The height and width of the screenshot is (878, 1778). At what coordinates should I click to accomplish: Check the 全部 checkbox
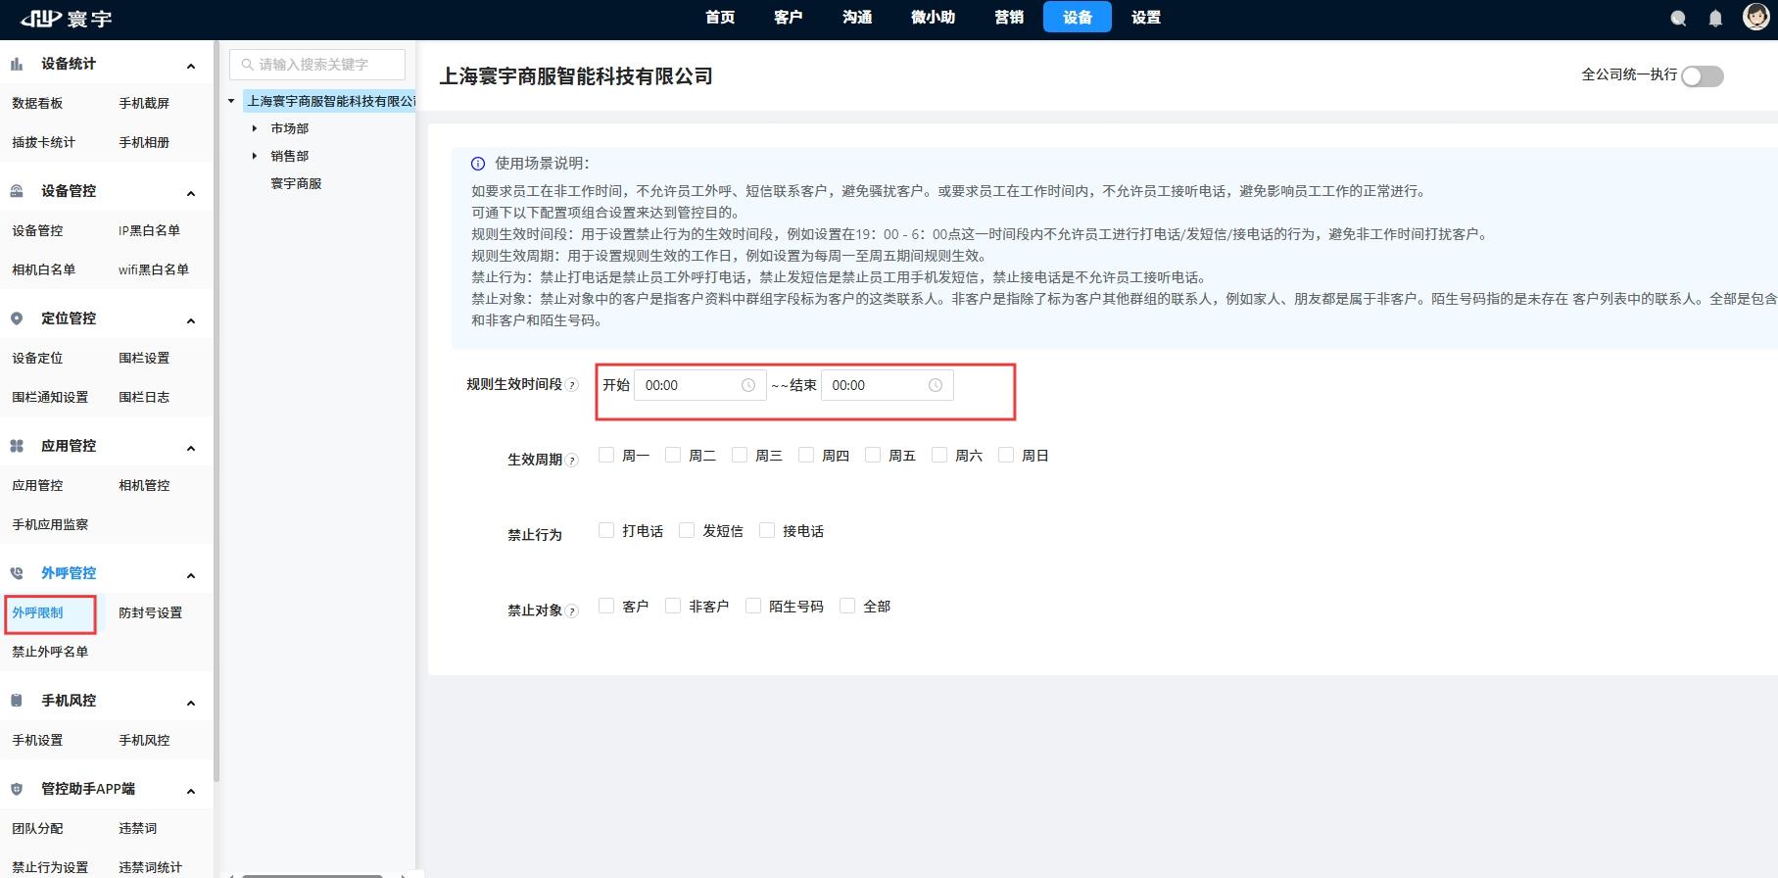point(847,606)
